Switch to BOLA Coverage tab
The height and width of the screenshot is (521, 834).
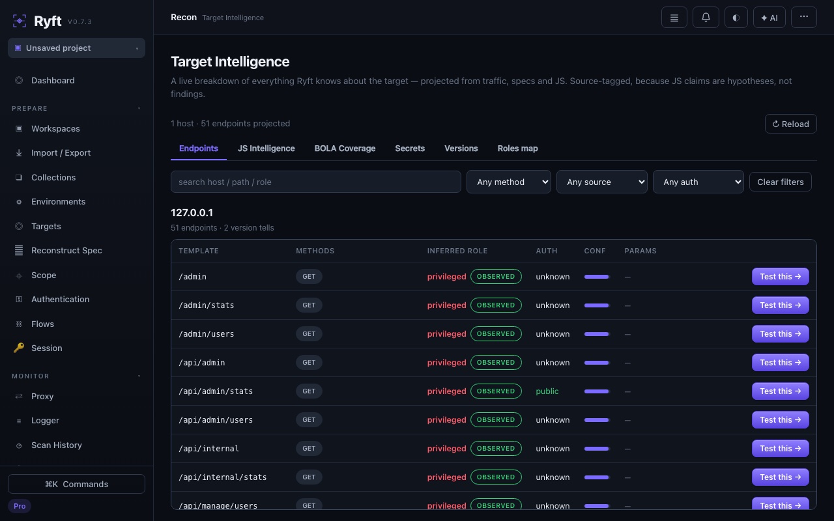click(x=345, y=148)
